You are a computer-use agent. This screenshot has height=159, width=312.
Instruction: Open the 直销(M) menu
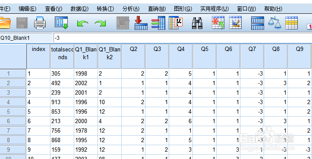[x=157, y=9]
